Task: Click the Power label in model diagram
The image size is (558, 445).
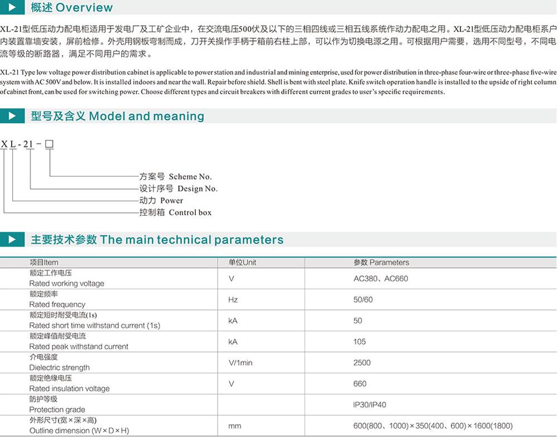Action: [x=161, y=200]
